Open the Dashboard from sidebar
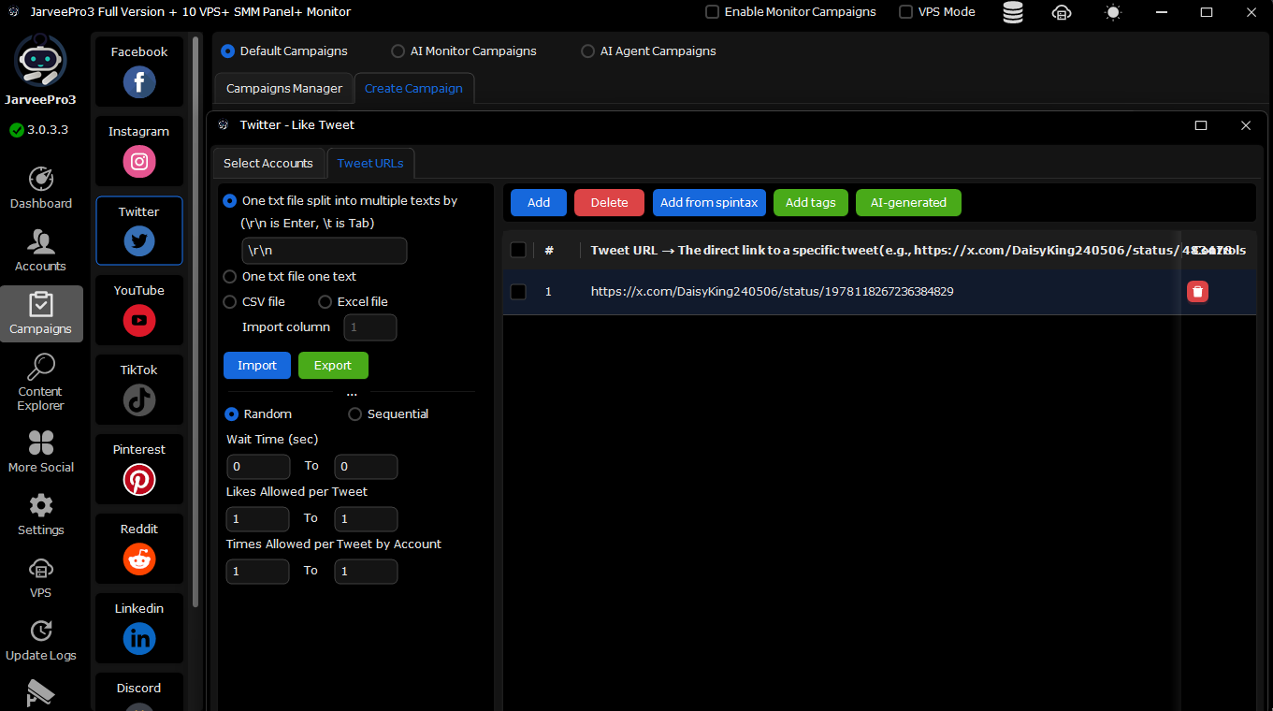 coord(41,188)
